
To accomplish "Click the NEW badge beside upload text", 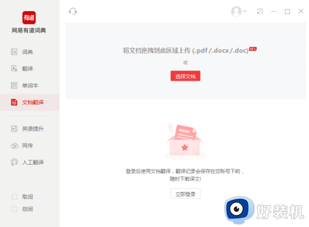I will [253, 49].
